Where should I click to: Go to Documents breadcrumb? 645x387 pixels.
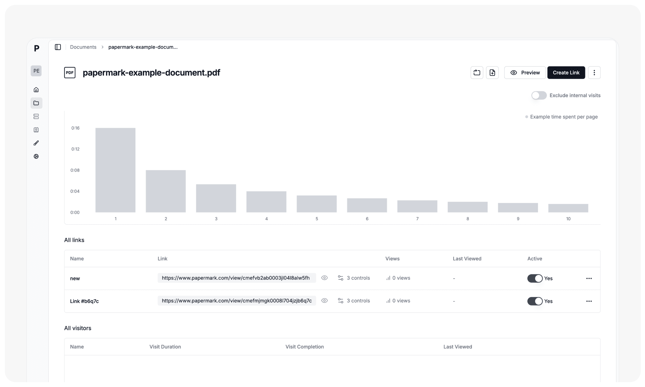coord(83,47)
